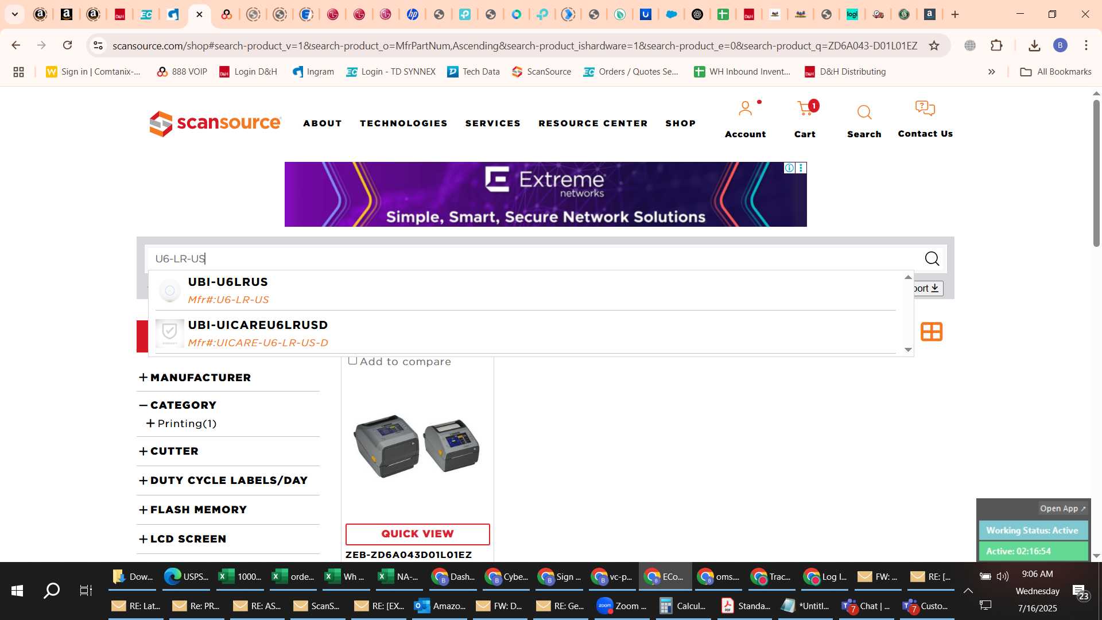The height and width of the screenshot is (620, 1102).
Task: Open the volume control in the system tray
Action: (1003, 576)
